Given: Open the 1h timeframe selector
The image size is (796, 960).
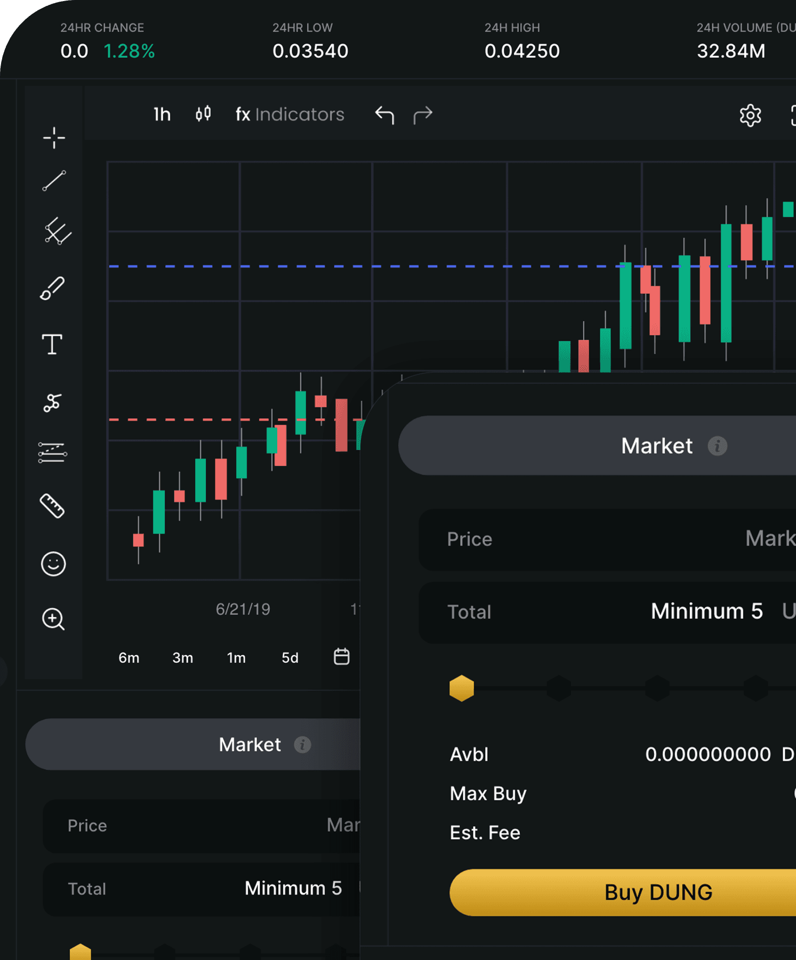Looking at the screenshot, I should click(x=162, y=114).
